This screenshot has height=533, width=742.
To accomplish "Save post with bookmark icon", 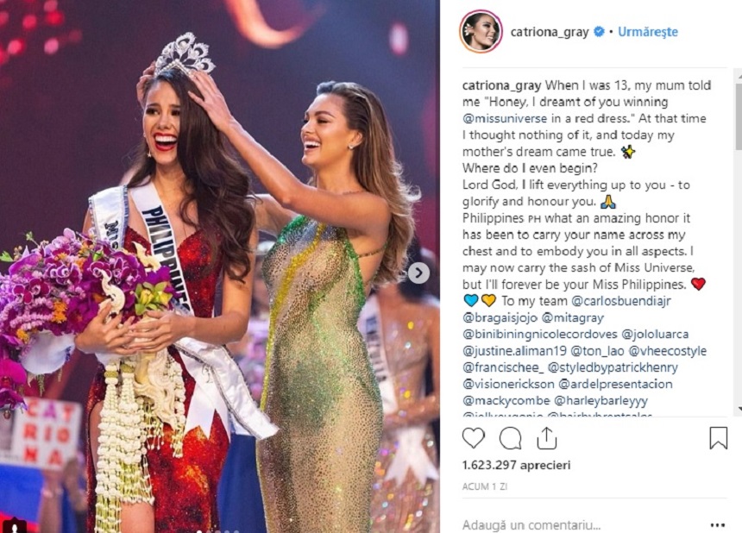I will tap(718, 437).
